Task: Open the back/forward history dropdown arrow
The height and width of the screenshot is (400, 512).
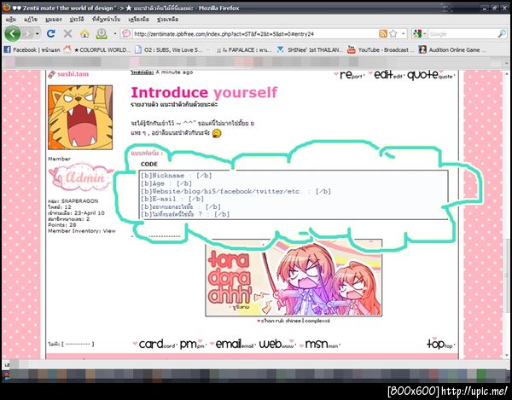Action: coord(38,33)
